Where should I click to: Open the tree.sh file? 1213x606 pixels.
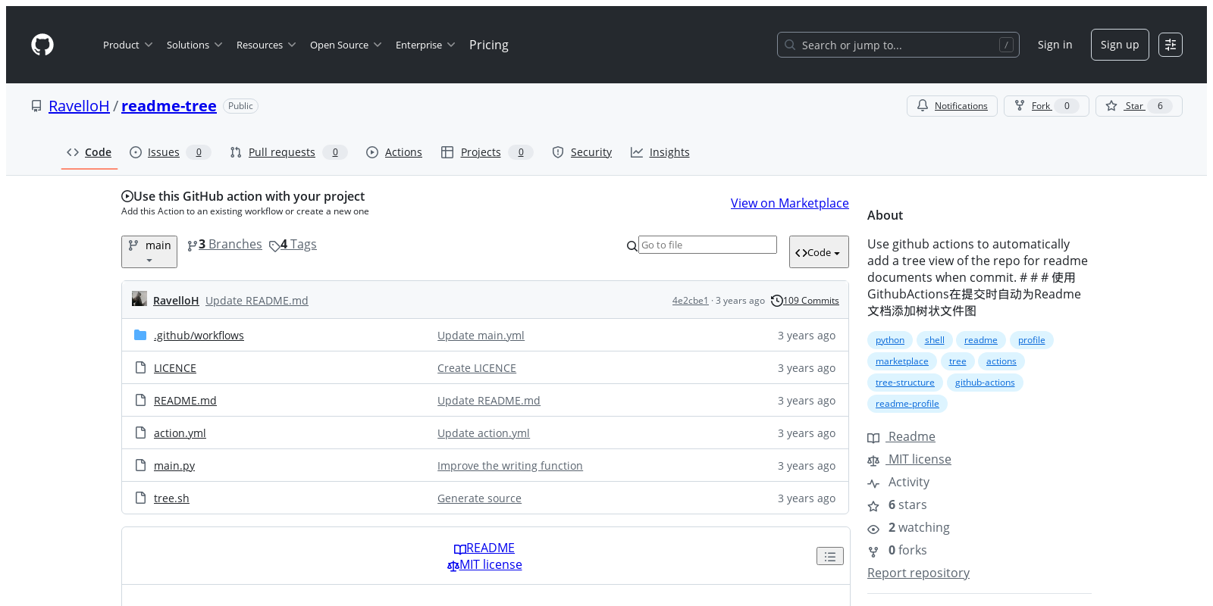pos(171,498)
